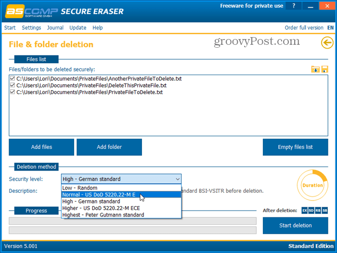This screenshot has height=253, width=337.
Task: Click the save files list disk icon
Action: (x=324, y=69)
